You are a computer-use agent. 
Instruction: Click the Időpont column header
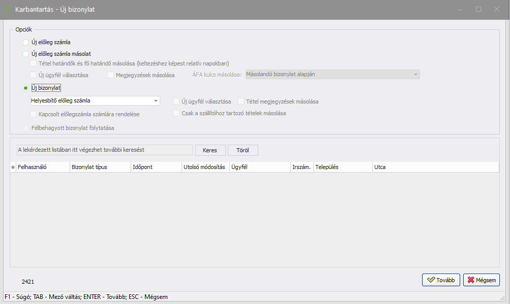(156, 167)
